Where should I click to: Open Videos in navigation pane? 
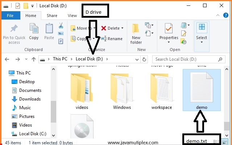pyautogui.click(x=22, y=125)
